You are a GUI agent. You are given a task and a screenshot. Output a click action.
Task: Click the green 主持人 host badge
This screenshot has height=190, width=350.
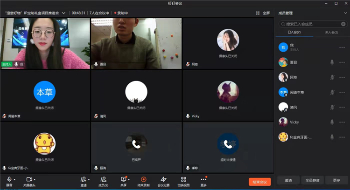7,64
